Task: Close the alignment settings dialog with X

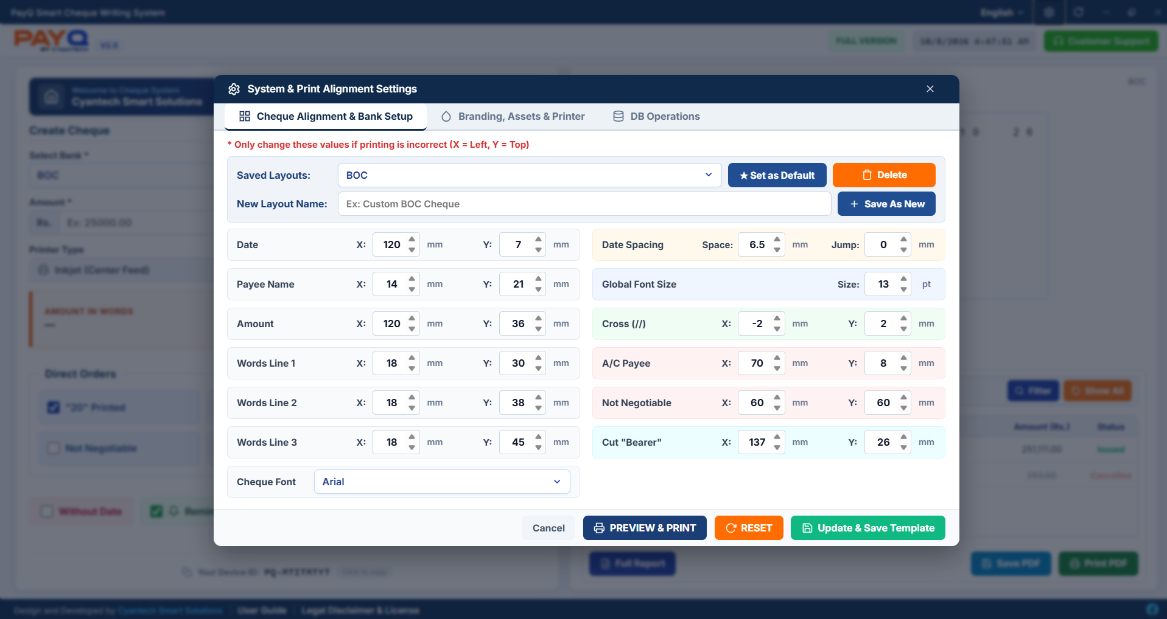Action: pyautogui.click(x=930, y=89)
